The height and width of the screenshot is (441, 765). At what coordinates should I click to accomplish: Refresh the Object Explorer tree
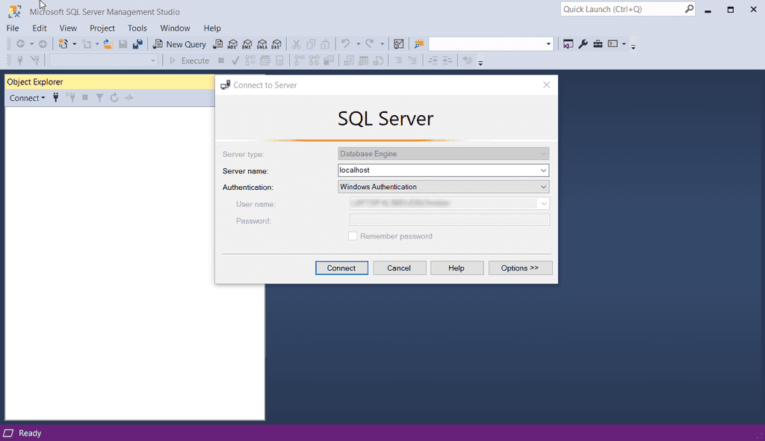(114, 97)
